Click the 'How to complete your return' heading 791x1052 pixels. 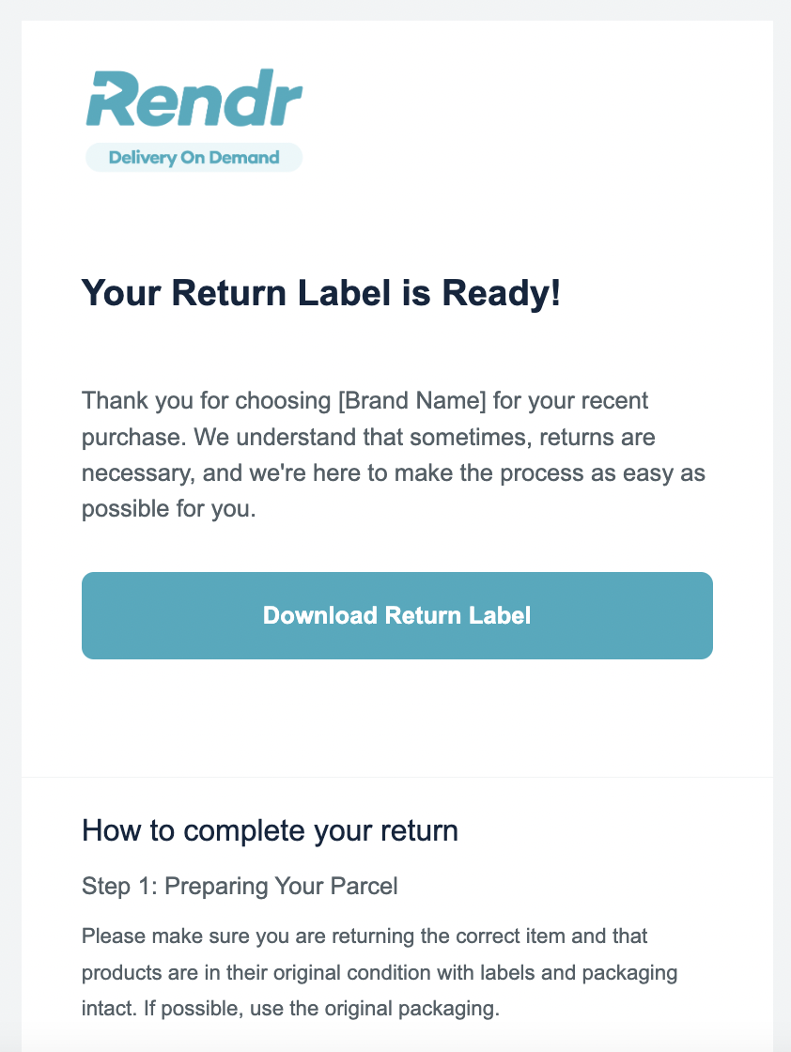[x=270, y=830]
